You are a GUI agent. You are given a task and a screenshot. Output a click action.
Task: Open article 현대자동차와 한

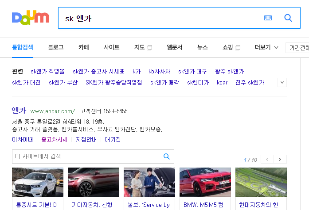(259, 205)
